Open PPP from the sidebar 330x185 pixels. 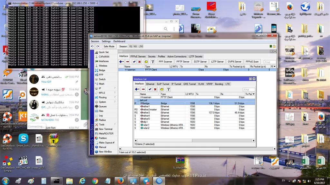click(x=101, y=75)
